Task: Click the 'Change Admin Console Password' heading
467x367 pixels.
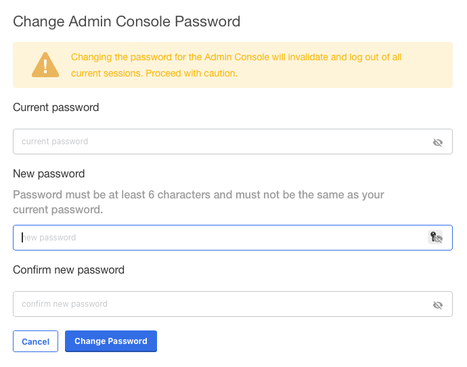Action: (x=127, y=21)
